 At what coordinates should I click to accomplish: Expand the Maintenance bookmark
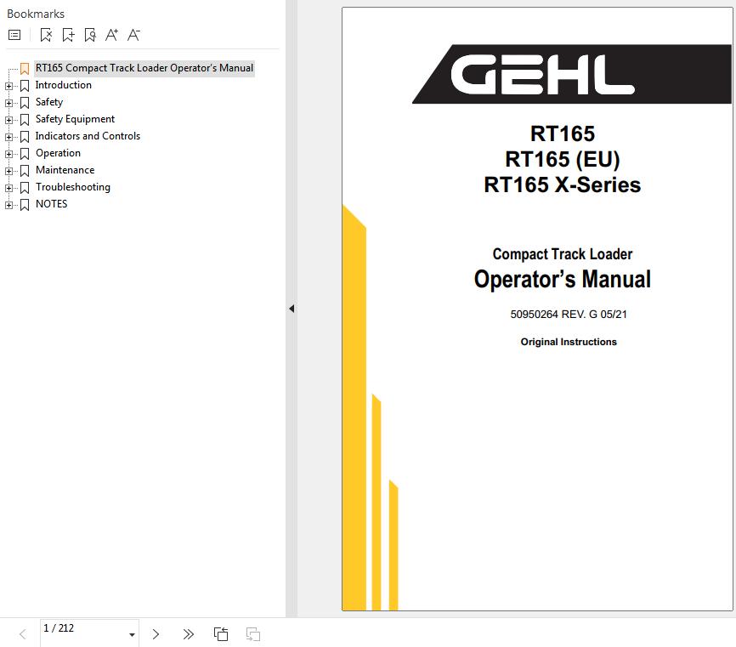(8, 171)
